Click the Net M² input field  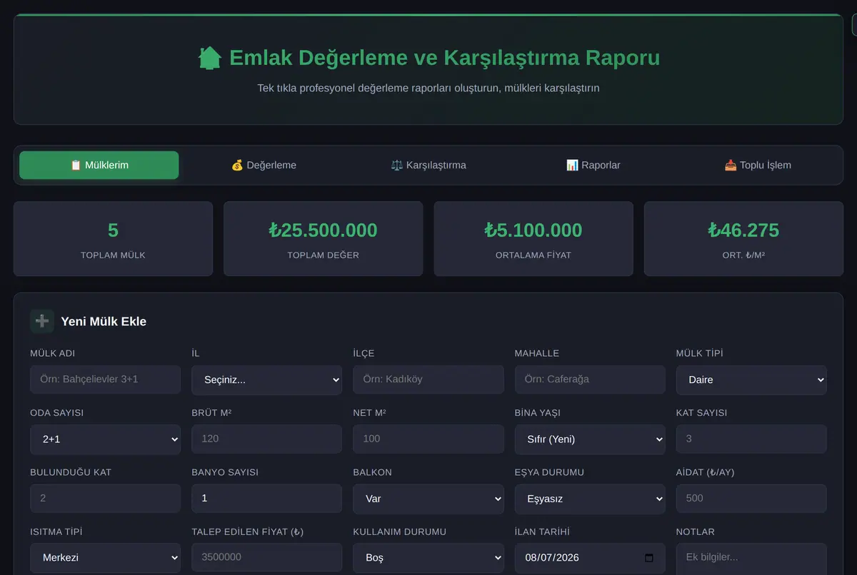click(x=428, y=439)
